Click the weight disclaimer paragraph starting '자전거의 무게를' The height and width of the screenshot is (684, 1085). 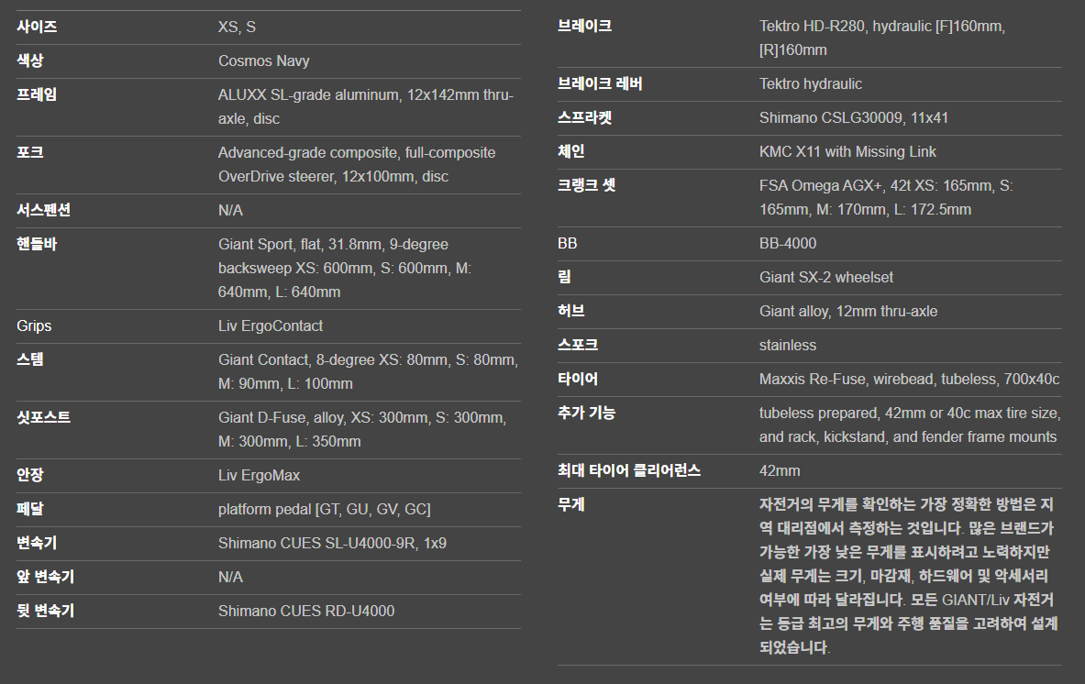click(x=909, y=576)
